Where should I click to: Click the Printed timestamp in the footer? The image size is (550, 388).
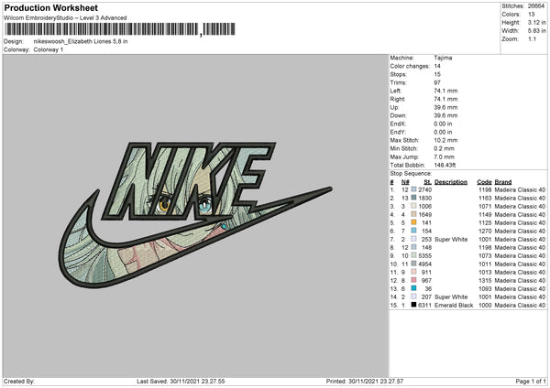(x=365, y=381)
